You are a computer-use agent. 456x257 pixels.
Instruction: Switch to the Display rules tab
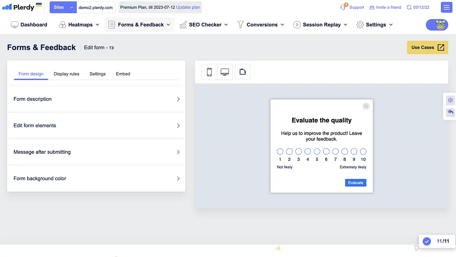[x=66, y=74]
